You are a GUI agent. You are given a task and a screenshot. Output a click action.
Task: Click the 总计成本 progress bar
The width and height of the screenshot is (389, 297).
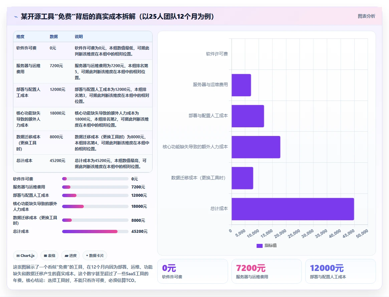(x=95, y=232)
